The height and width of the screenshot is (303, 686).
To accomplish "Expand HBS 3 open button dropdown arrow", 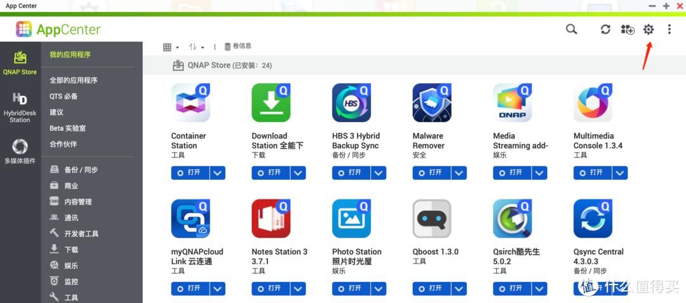I will (379, 173).
